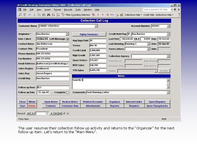This screenshot has height=148, width=197.
Task: Open the Records menu
Action: [68, 10]
